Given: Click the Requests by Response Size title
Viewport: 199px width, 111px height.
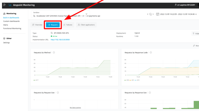Looking at the screenshot, I should tap(136, 93).
